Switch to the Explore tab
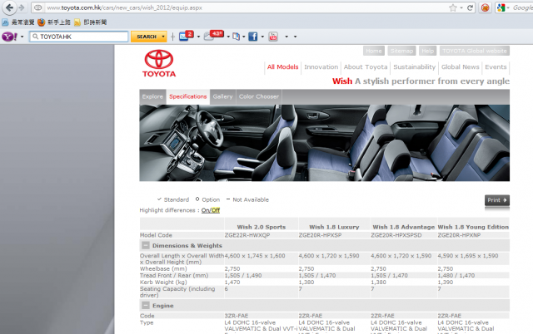This screenshot has height=334, width=533. 152,96
